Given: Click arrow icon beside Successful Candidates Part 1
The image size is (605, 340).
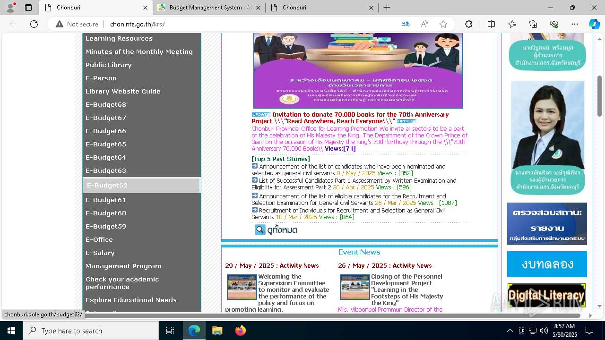Looking at the screenshot, I should click(x=255, y=180).
